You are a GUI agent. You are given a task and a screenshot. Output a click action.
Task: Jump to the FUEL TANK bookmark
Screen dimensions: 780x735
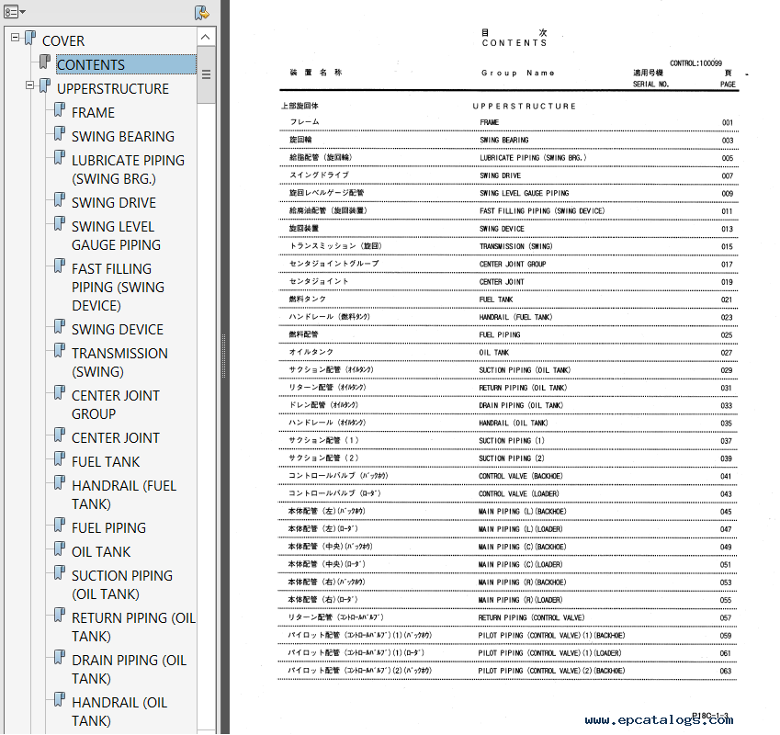(106, 461)
